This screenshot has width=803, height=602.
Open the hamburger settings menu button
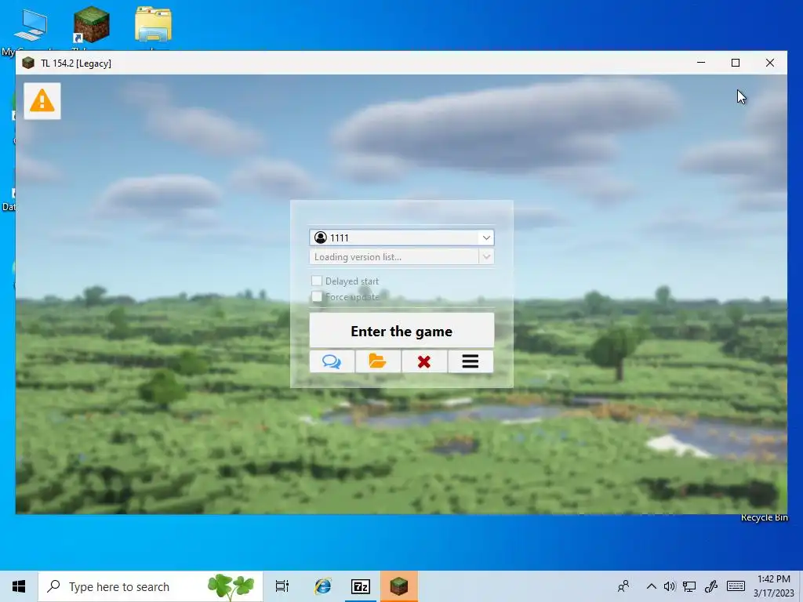click(471, 361)
